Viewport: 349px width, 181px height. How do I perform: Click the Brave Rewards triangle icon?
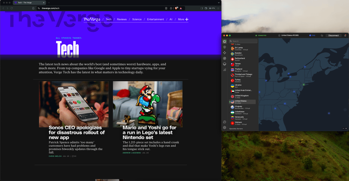pos(181,8)
